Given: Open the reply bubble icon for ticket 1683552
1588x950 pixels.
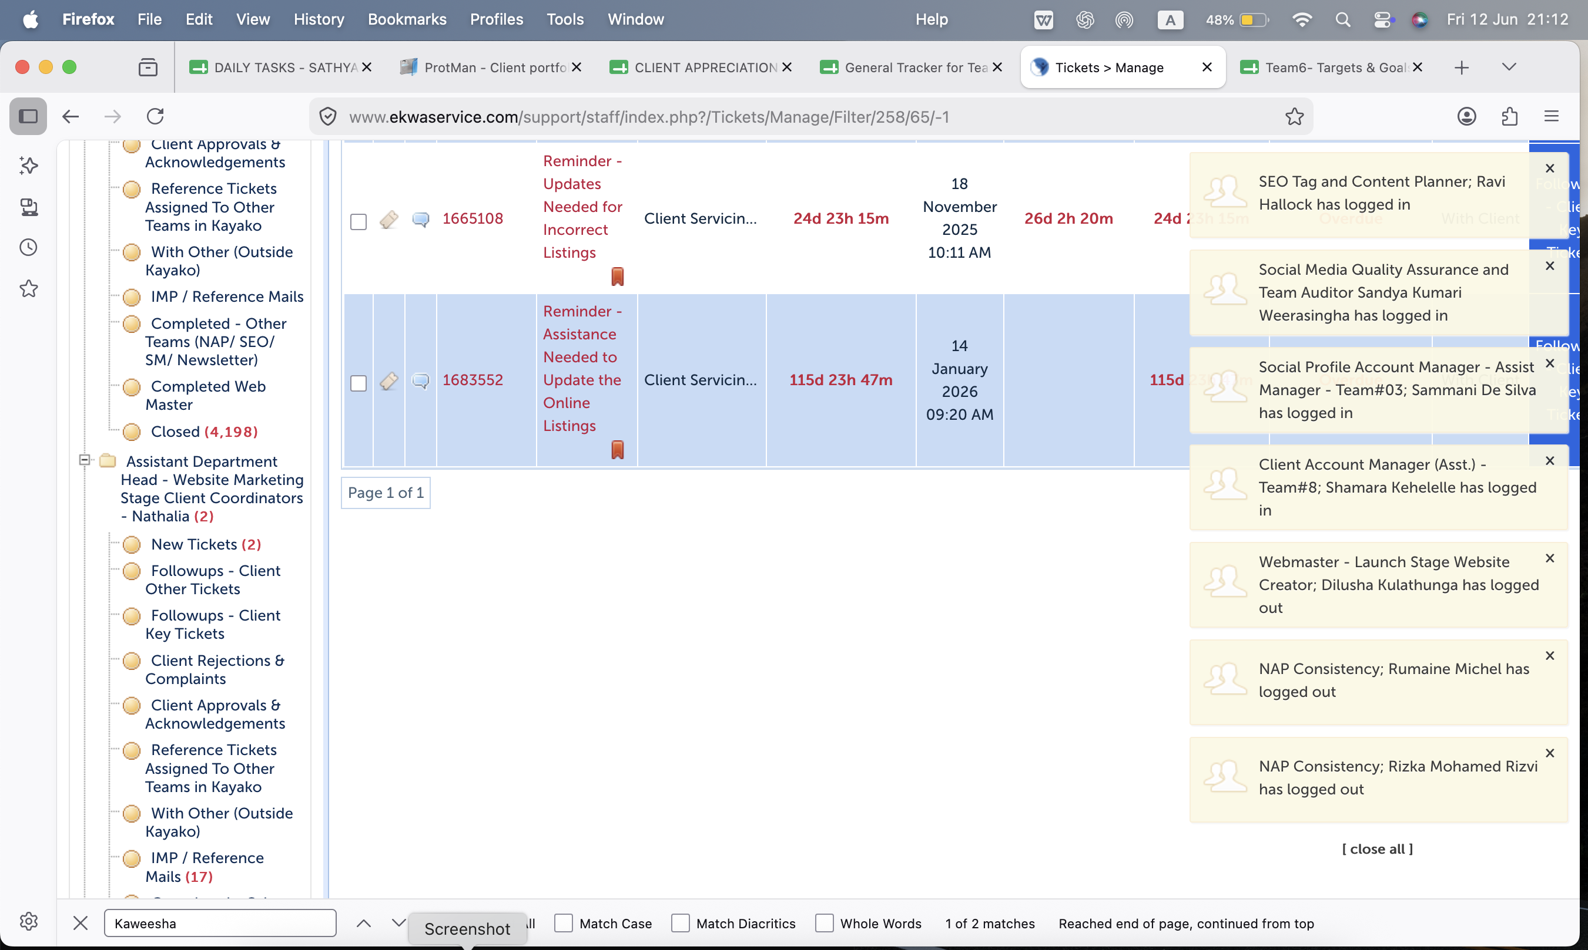Looking at the screenshot, I should 421,381.
